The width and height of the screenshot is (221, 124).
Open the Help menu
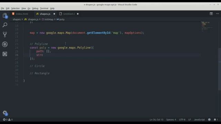tap(52, 8)
